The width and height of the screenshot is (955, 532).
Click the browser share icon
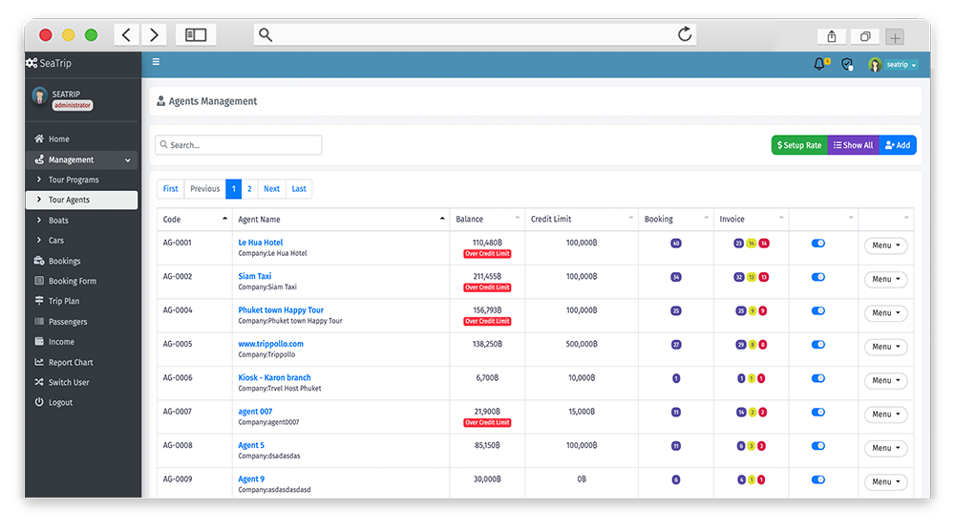point(832,36)
